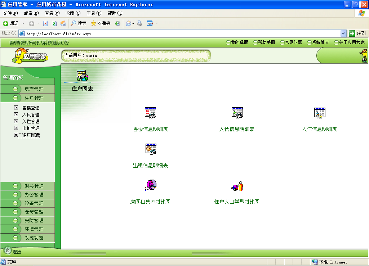Expand the 财务管理 panel section
This screenshot has width=369, height=266.
(x=34, y=186)
